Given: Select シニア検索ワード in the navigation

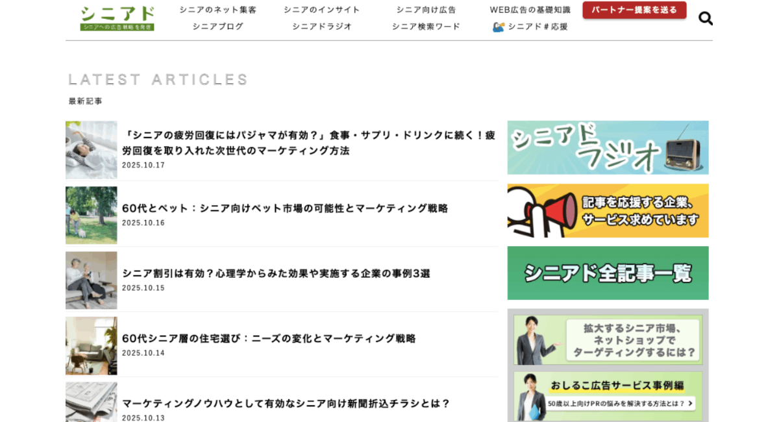Looking at the screenshot, I should (426, 27).
